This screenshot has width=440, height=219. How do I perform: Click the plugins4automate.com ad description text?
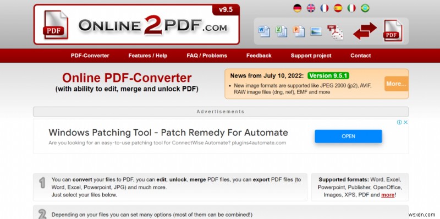click(167, 143)
